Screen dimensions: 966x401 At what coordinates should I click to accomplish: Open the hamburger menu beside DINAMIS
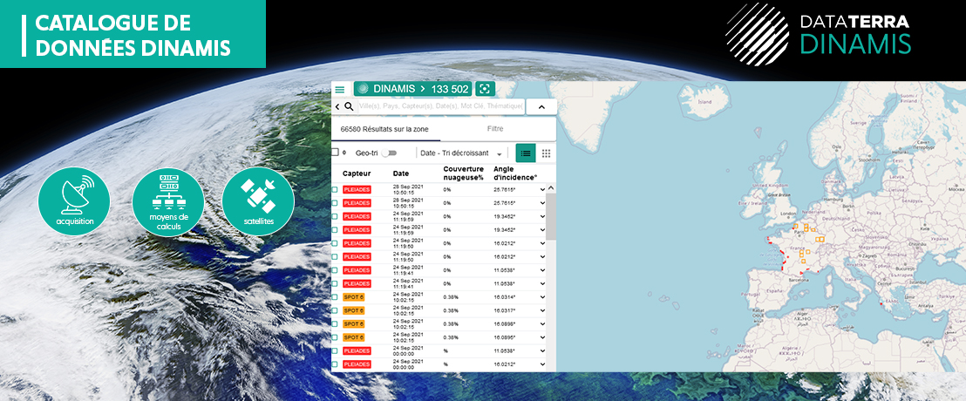click(x=340, y=89)
